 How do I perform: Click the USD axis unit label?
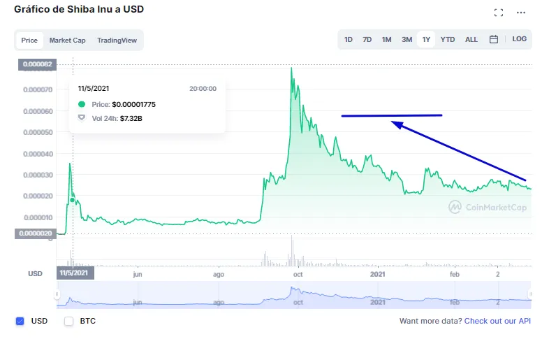pos(35,273)
